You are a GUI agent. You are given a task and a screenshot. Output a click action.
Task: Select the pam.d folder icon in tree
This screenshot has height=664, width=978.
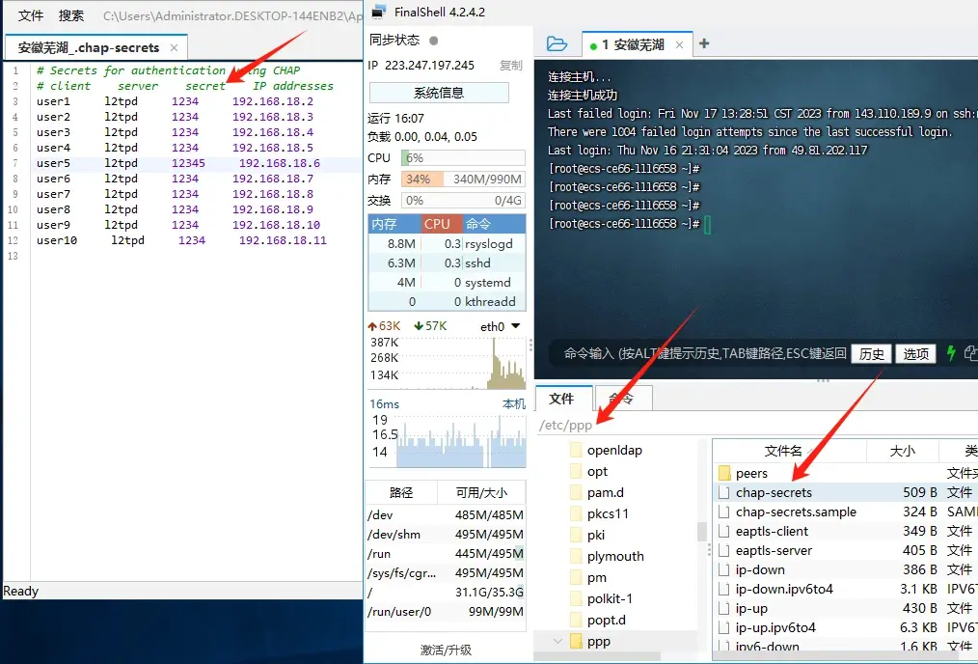click(576, 492)
